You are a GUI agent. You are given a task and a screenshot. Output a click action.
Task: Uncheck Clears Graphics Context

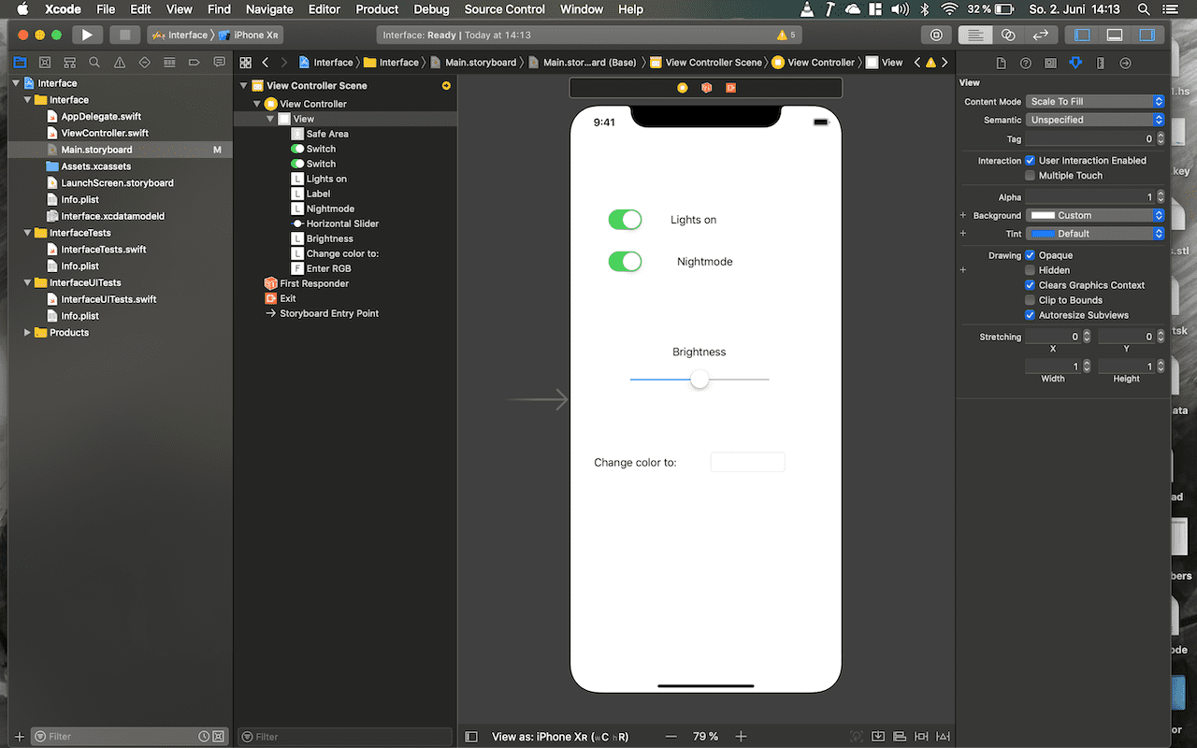click(x=1031, y=285)
